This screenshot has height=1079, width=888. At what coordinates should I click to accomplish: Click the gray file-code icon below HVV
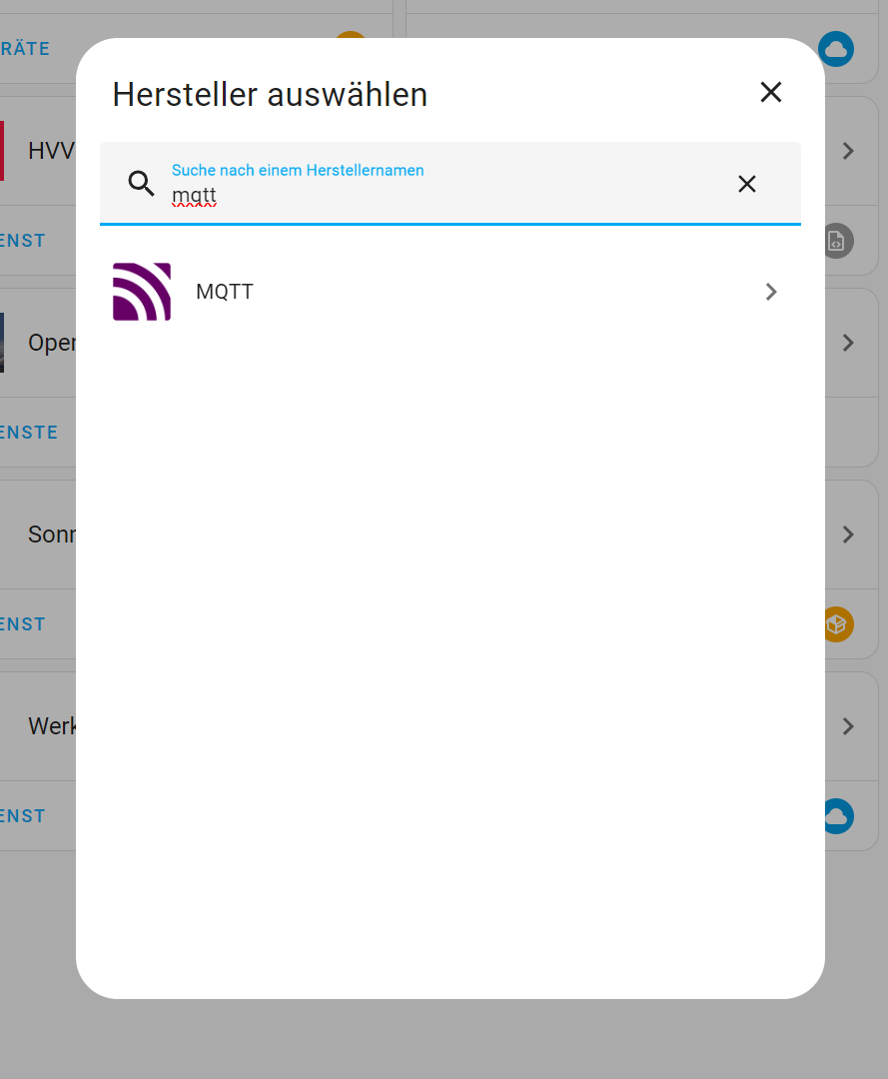(x=838, y=241)
